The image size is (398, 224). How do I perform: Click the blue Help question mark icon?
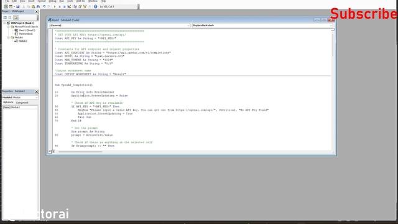click(x=95, y=7)
